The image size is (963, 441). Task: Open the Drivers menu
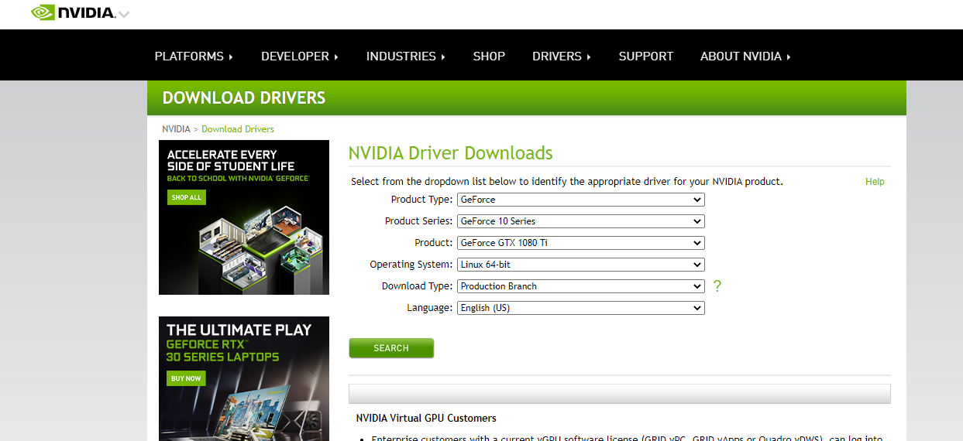click(x=562, y=56)
